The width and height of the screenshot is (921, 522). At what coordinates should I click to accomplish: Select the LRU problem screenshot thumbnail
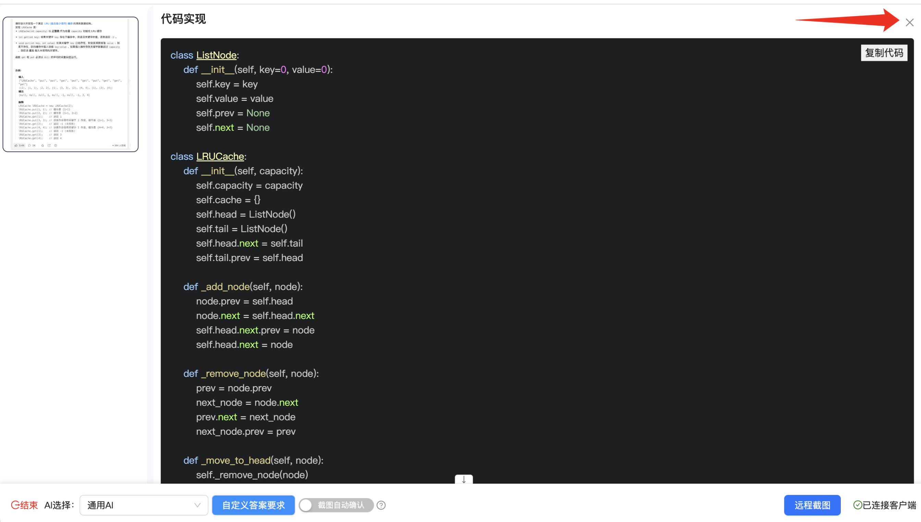(x=70, y=84)
